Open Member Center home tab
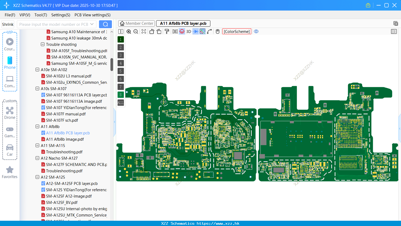Image resolution: width=401 pixels, height=226 pixels. 137,23
